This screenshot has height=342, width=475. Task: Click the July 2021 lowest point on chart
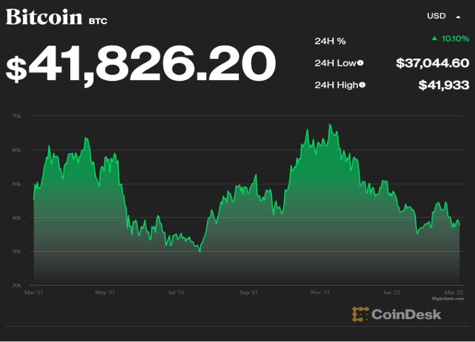(x=199, y=252)
